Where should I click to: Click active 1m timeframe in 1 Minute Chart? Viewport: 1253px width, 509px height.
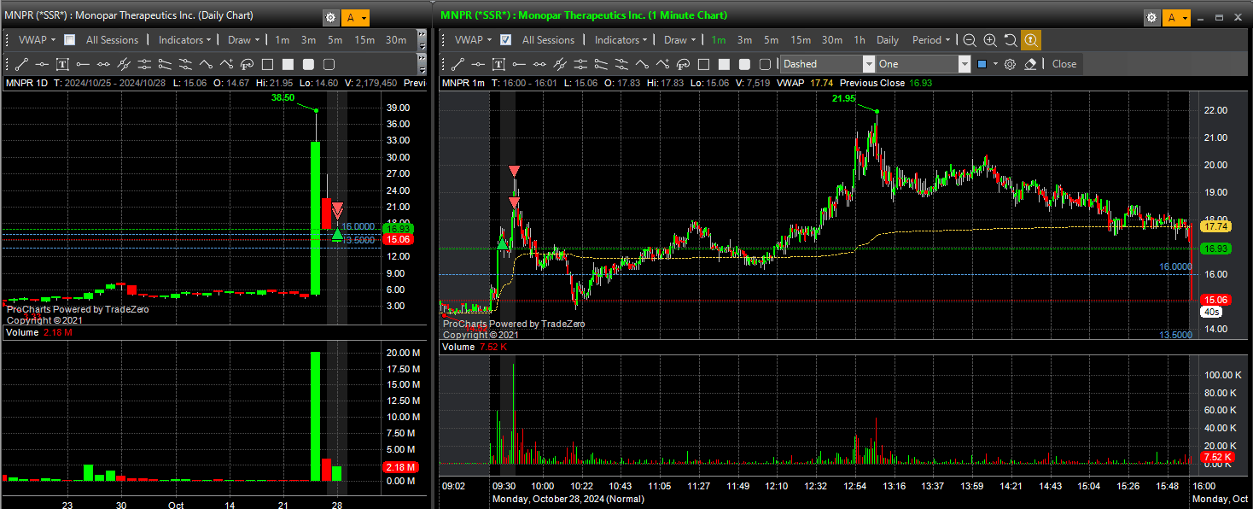719,40
